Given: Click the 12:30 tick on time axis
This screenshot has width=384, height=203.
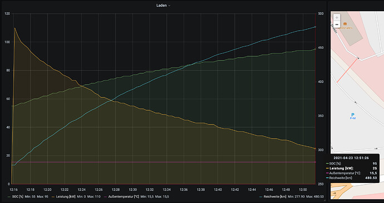Looking at the screenshot, I should pyautogui.click(x=133, y=190).
